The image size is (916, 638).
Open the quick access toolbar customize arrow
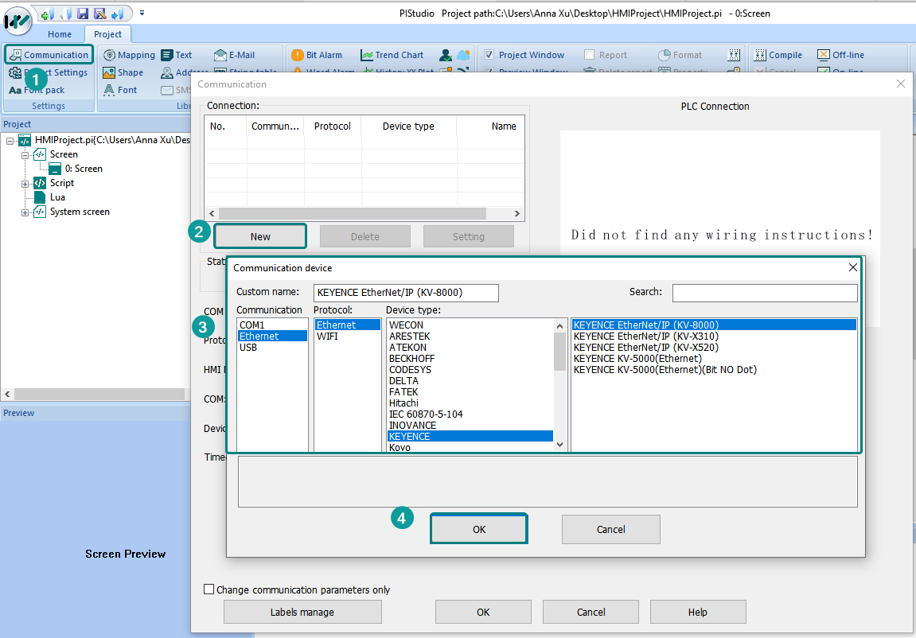[142, 13]
